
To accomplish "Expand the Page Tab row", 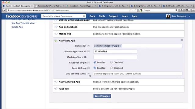I will 119,89.
